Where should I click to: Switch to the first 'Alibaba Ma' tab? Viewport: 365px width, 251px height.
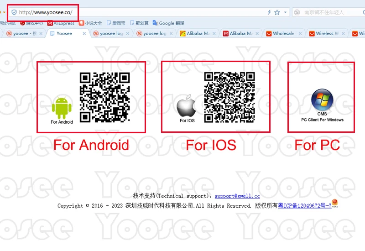pos(198,33)
